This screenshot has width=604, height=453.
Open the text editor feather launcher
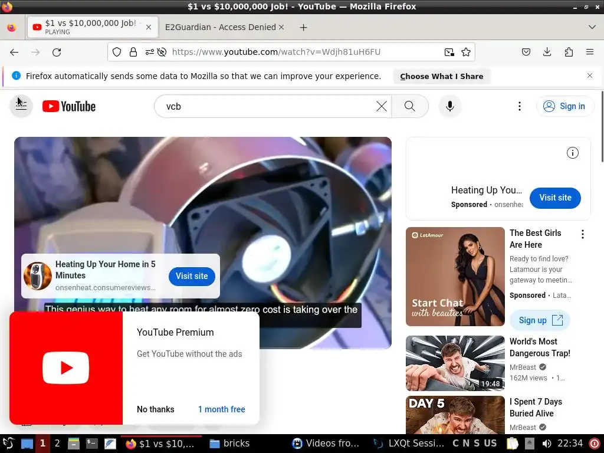coord(110,444)
